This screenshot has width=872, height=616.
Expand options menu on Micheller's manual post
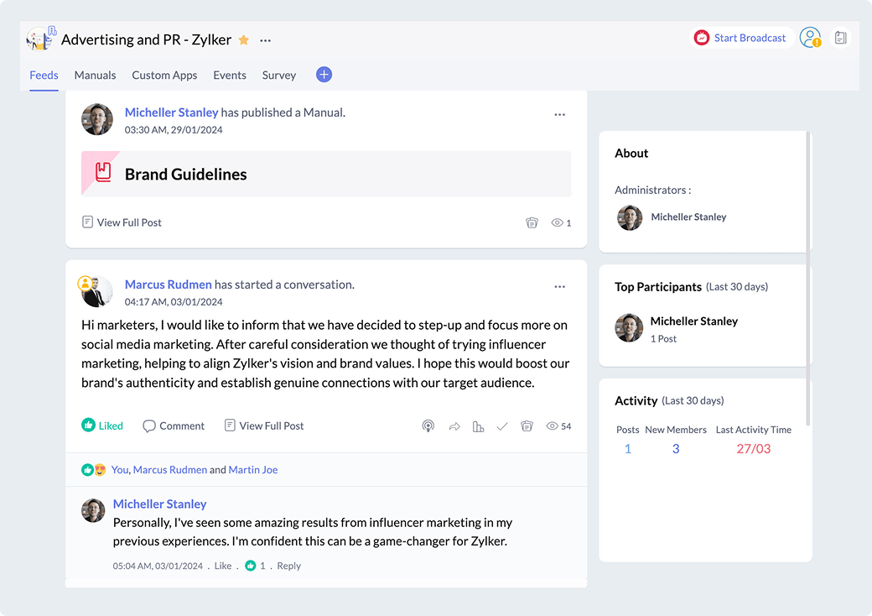coord(560,115)
